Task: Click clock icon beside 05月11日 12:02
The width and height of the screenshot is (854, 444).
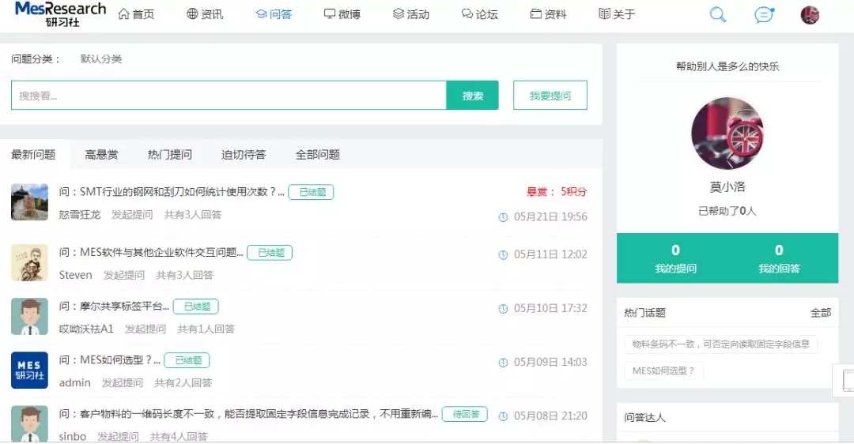Action: (x=503, y=254)
